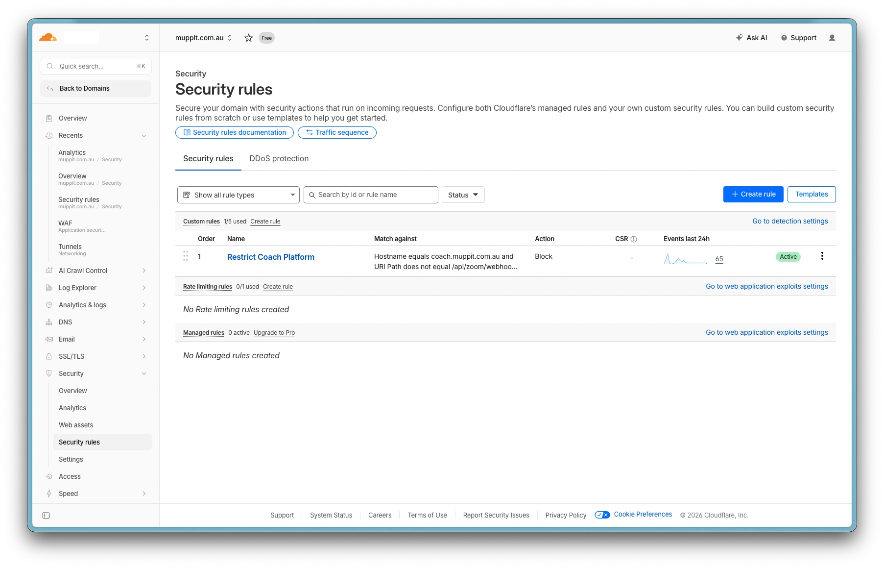Click the drag handle for rule order 1

point(186,256)
